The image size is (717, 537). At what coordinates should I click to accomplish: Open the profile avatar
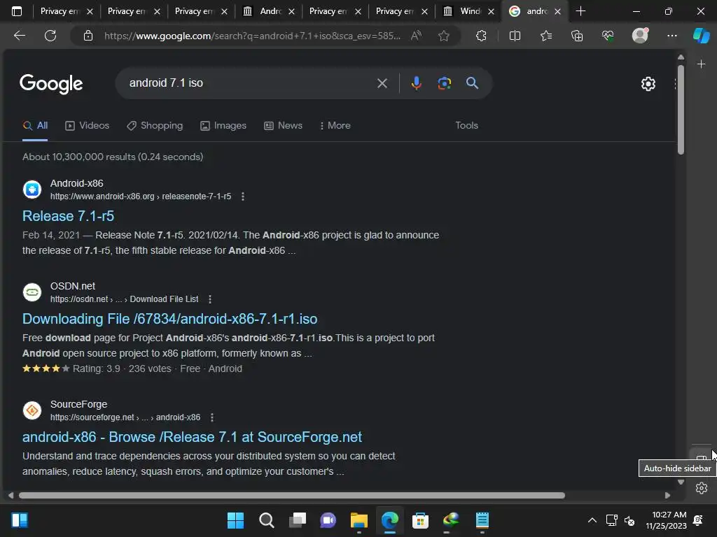(x=640, y=36)
